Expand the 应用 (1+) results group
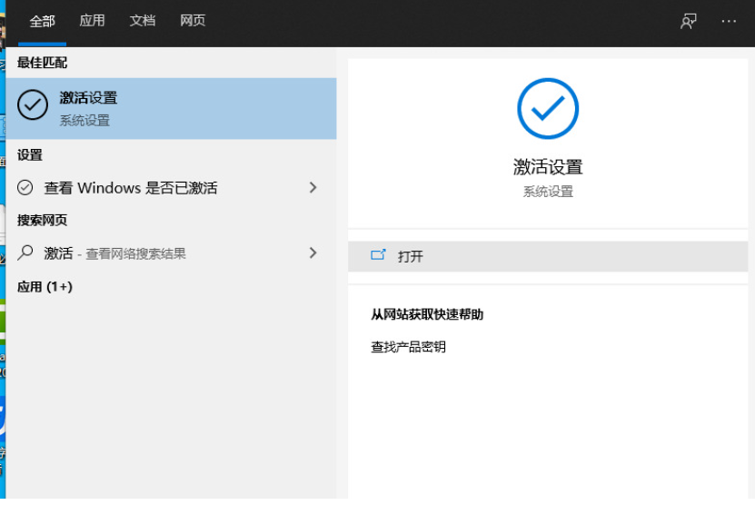Viewport: 755px width, 505px height. [x=45, y=287]
